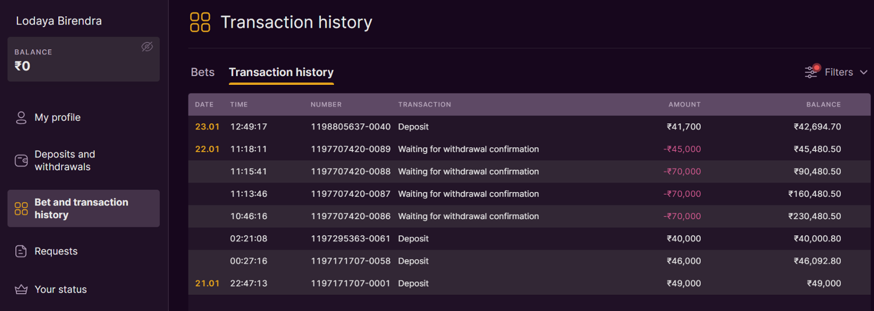Expand the Filters dropdown chevron
The height and width of the screenshot is (311, 874).
[x=864, y=72]
